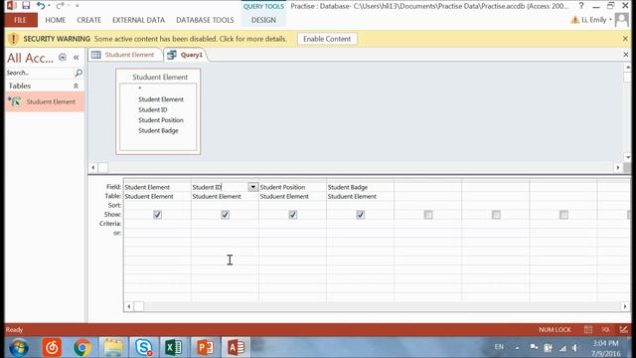Switch to Design View from status bar

point(623,329)
